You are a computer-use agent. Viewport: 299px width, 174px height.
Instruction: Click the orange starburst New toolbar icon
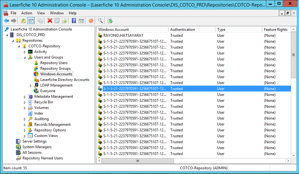[91, 21]
